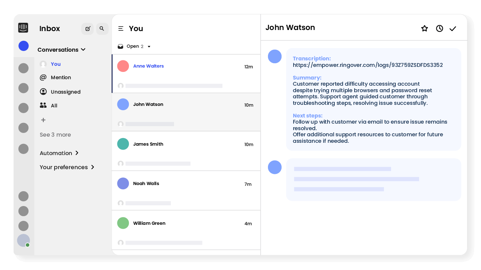Snooze the John Watson conversation with clock icon
This screenshot has height=270, width=481.
439,28
